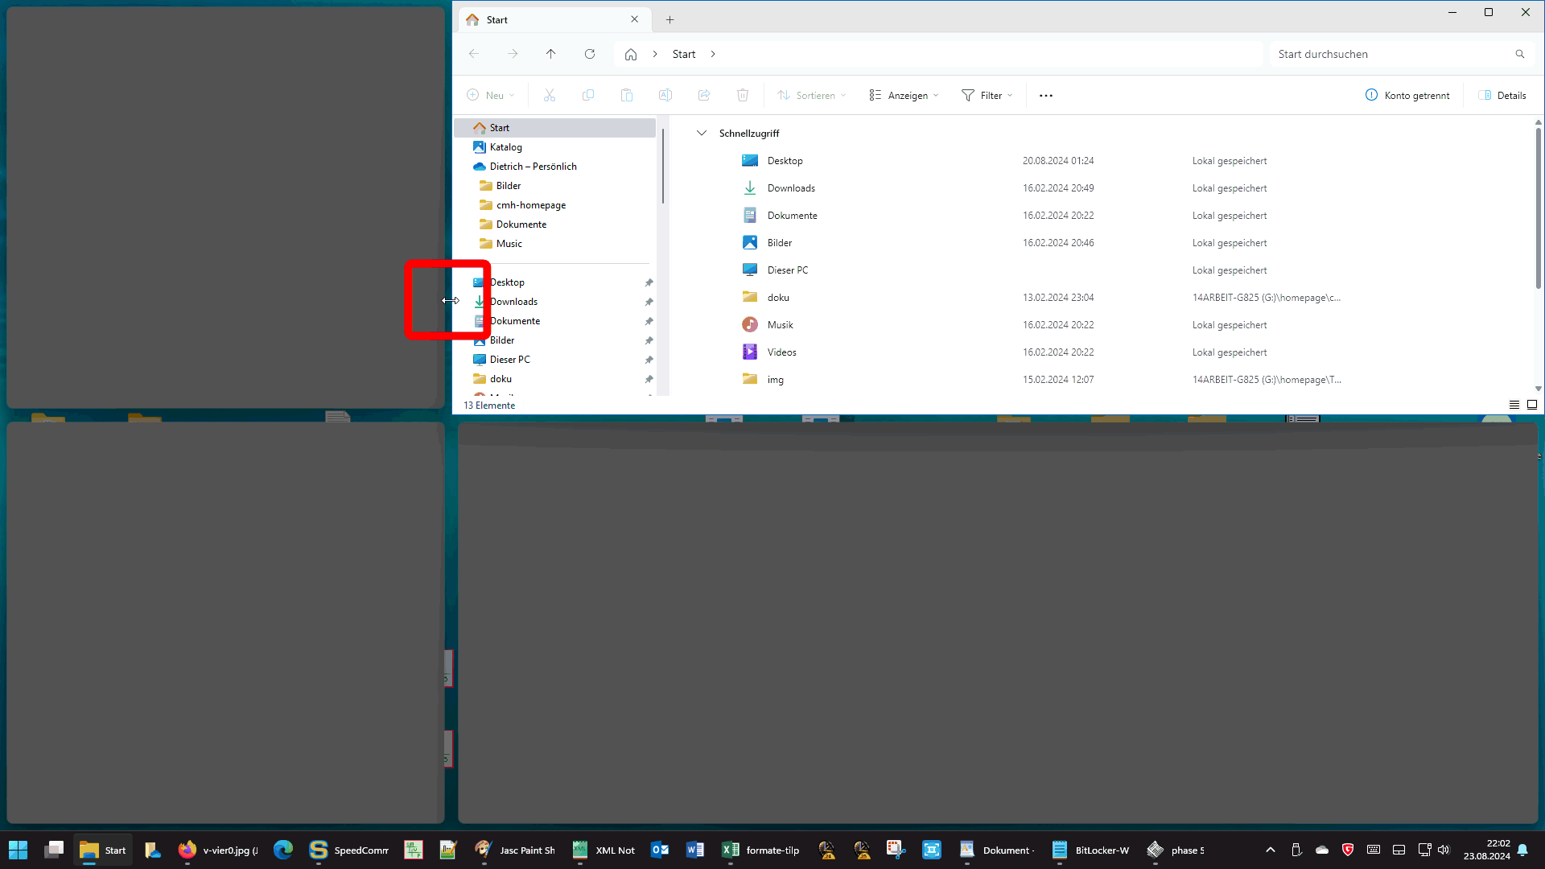Add a new tab with plus button
1545x869 pixels.
[669, 19]
